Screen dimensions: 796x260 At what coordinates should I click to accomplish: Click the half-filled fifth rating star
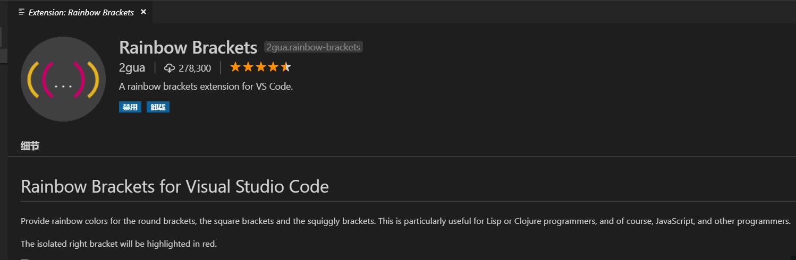(x=285, y=67)
